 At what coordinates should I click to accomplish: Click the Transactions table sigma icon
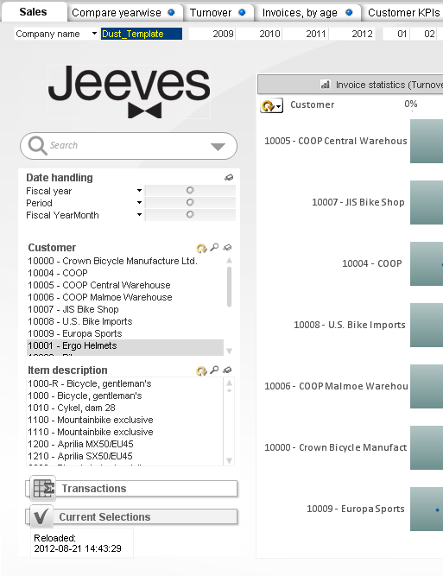(x=43, y=489)
